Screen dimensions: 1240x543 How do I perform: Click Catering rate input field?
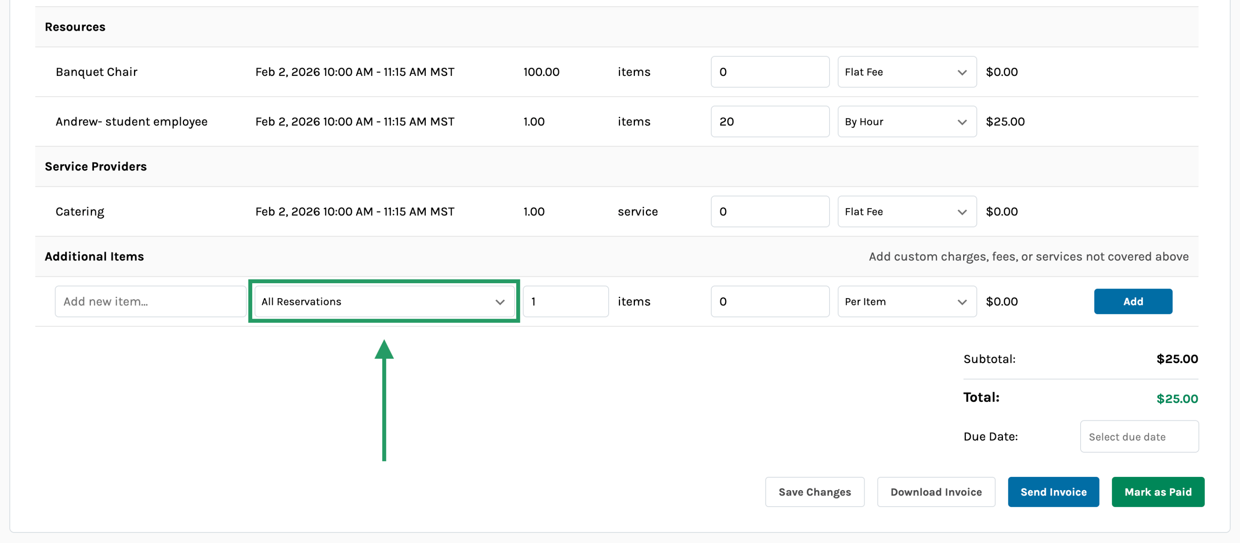770,212
